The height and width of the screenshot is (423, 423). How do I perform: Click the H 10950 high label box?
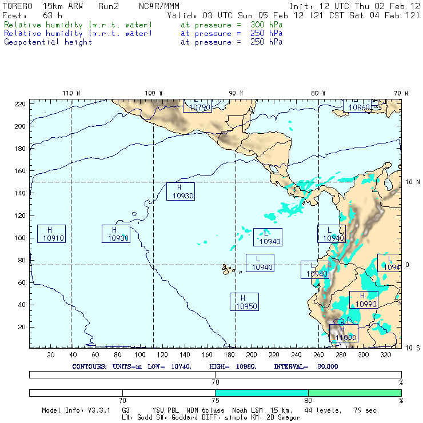pos(244,302)
